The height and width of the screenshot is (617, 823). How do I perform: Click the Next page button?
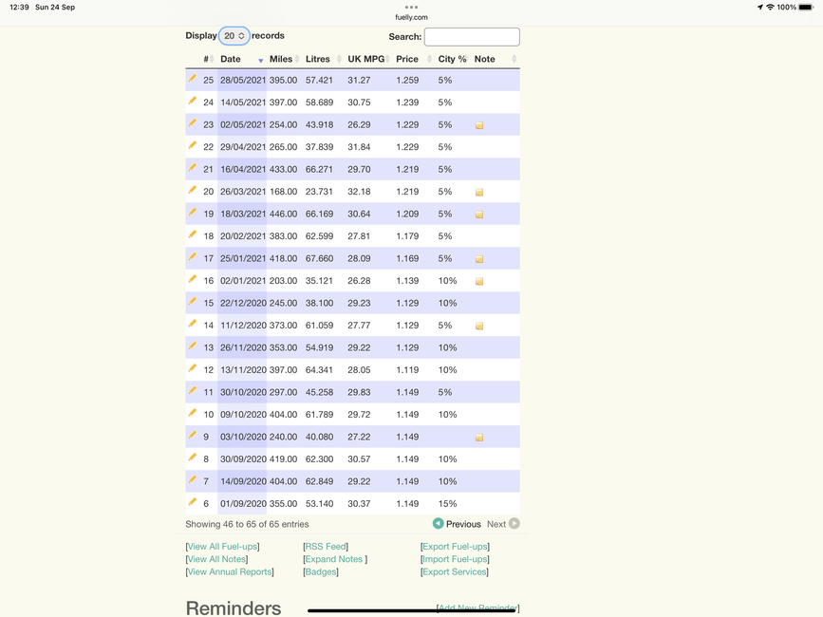[x=503, y=524]
